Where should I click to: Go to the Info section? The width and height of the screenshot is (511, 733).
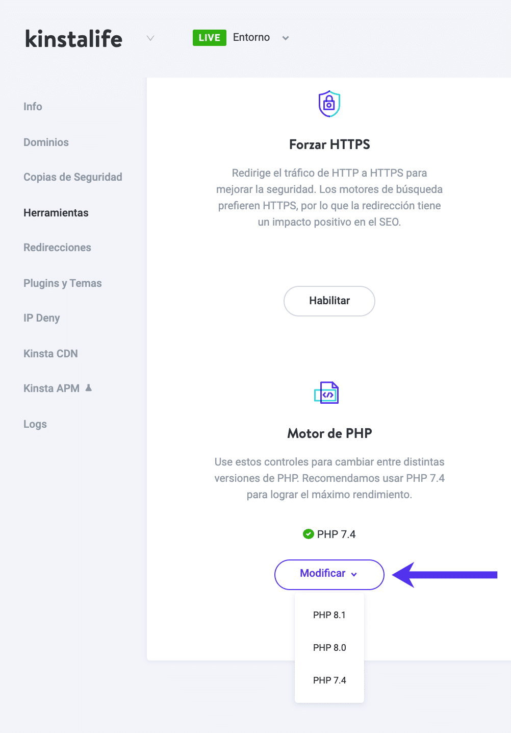(33, 107)
